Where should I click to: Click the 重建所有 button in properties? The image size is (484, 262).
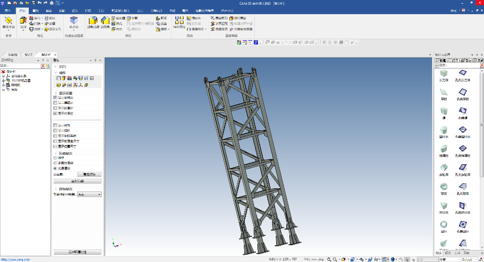click(x=89, y=174)
